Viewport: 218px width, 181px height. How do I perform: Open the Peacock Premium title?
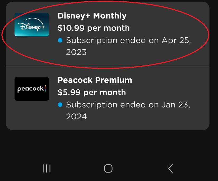click(95, 80)
